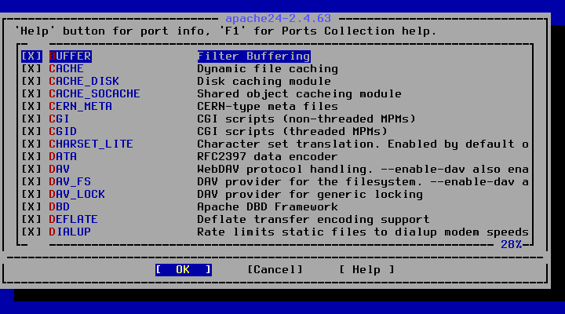This screenshot has height=314, width=565.
Task: Toggle the DIALUP checkbox
Action: (x=31, y=232)
